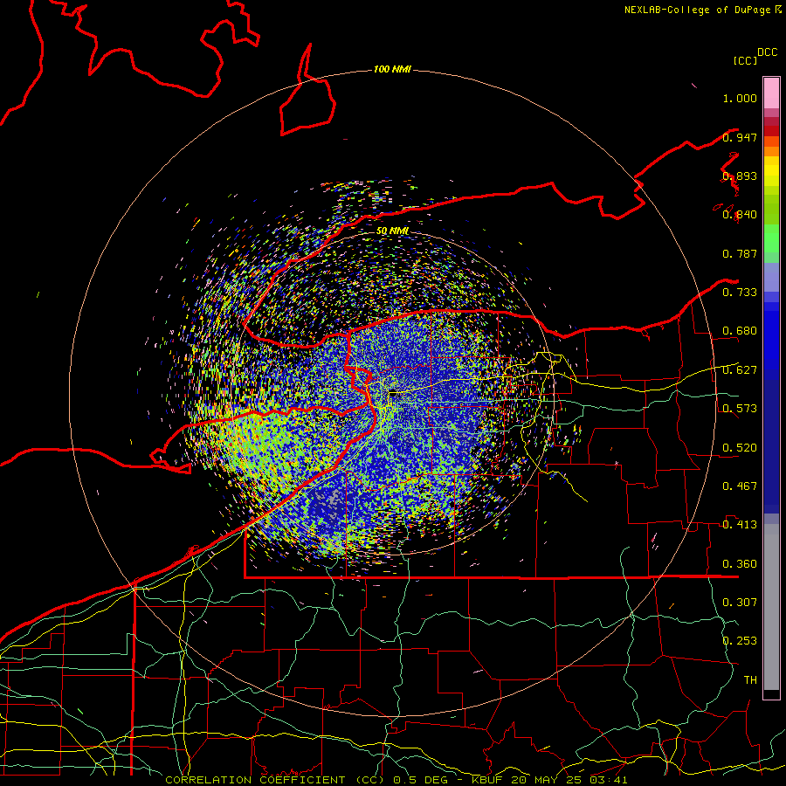786x786 pixels.
Task: Click the 100 NMI range ring label
Action: [x=392, y=69]
